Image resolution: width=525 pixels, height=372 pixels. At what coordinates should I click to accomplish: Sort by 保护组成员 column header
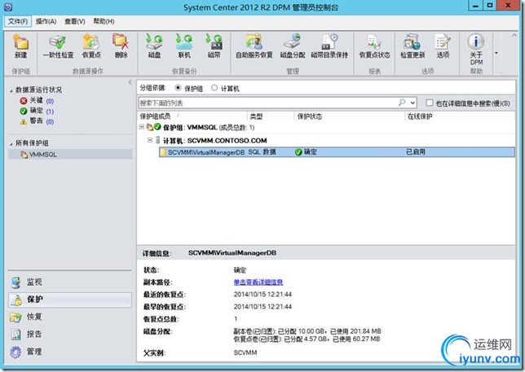click(x=192, y=116)
